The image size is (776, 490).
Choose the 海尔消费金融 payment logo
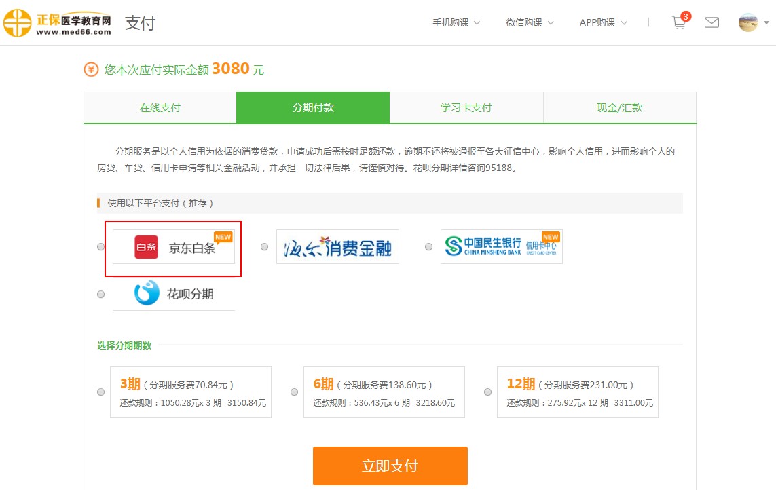[337, 247]
